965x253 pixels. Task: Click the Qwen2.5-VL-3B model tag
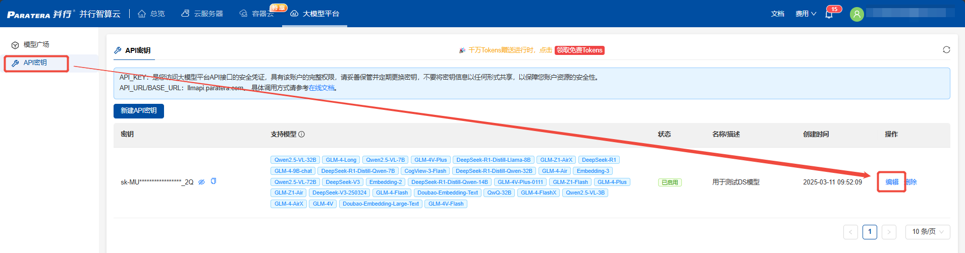[x=585, y=193]
